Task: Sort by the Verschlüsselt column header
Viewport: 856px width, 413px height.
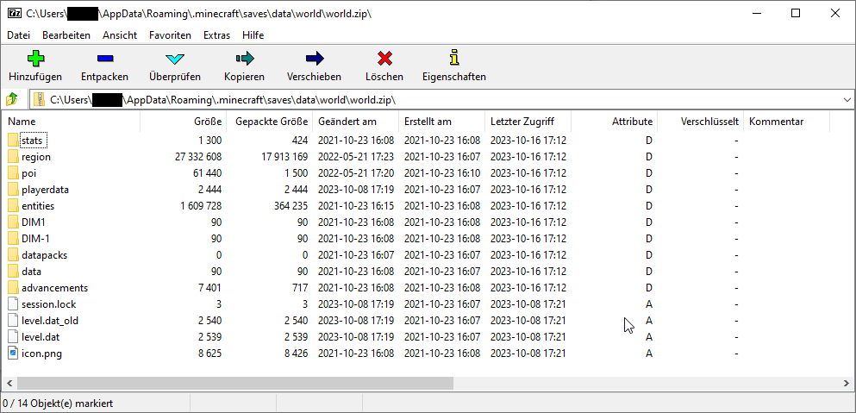Action: [x=701, y=122]
